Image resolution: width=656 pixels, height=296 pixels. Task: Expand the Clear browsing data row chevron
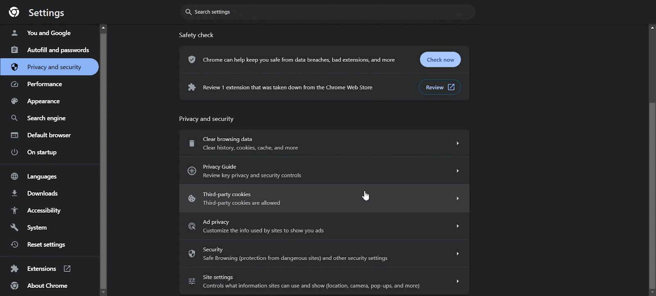(x=457, y=143)
